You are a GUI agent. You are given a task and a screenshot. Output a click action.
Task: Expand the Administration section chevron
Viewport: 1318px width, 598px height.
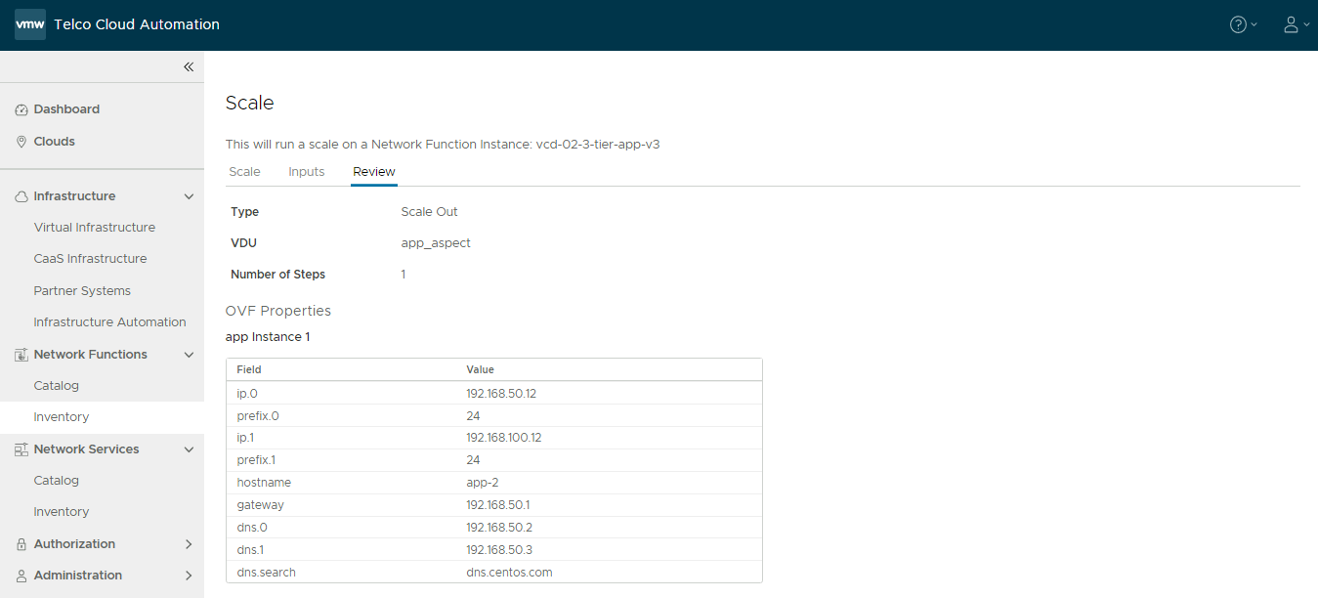189,576
